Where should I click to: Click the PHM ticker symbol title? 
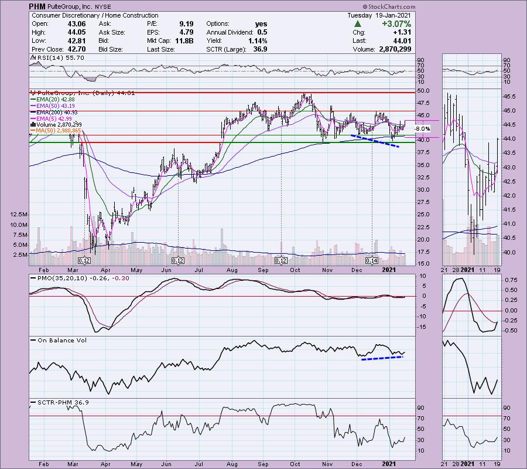37,6
